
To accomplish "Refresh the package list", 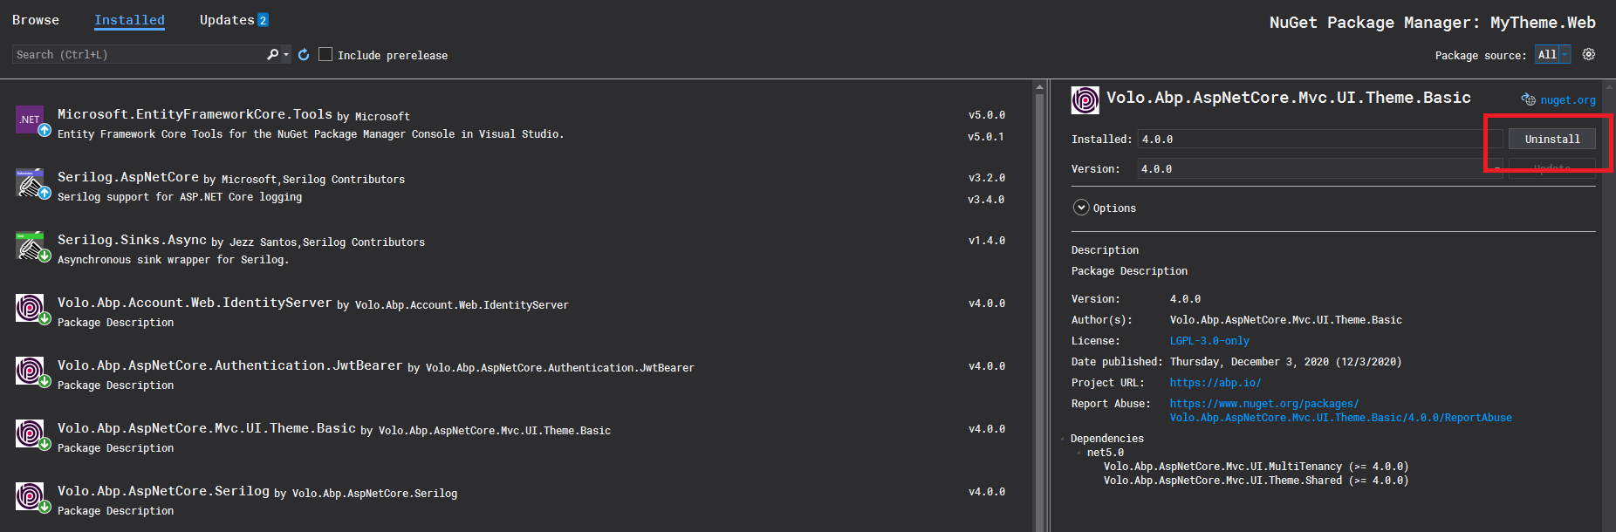I will 304,55.
